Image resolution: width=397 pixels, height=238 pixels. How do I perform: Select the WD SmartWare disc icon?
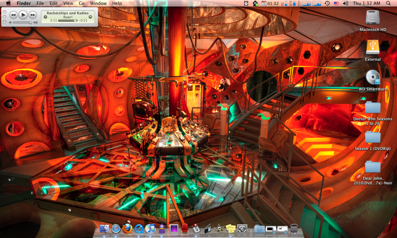click(x=373, y=77)
